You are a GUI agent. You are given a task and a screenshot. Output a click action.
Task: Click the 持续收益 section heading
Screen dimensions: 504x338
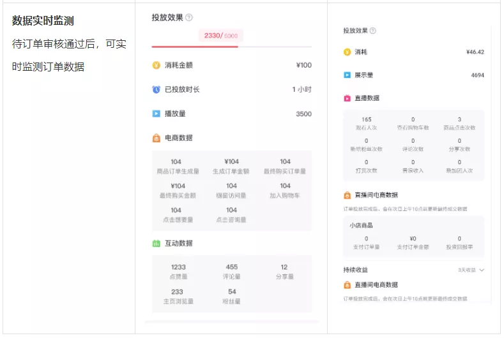[356, 270]
